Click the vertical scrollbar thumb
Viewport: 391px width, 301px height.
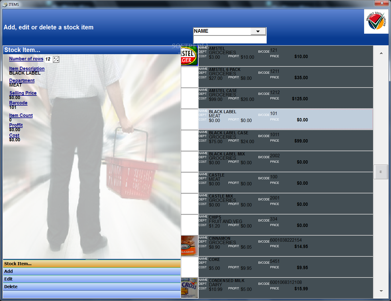point(381,172)
